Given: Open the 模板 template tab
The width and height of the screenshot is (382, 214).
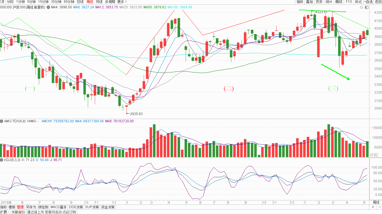Looking at the screenshot, I should 12,207.
